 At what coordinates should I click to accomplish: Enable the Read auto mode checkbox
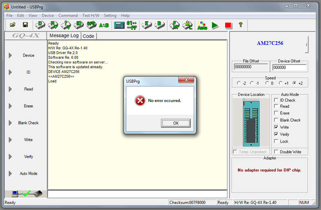[276, 106]
